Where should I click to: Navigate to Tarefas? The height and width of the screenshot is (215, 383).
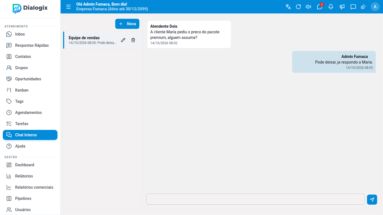click(30, 124)
